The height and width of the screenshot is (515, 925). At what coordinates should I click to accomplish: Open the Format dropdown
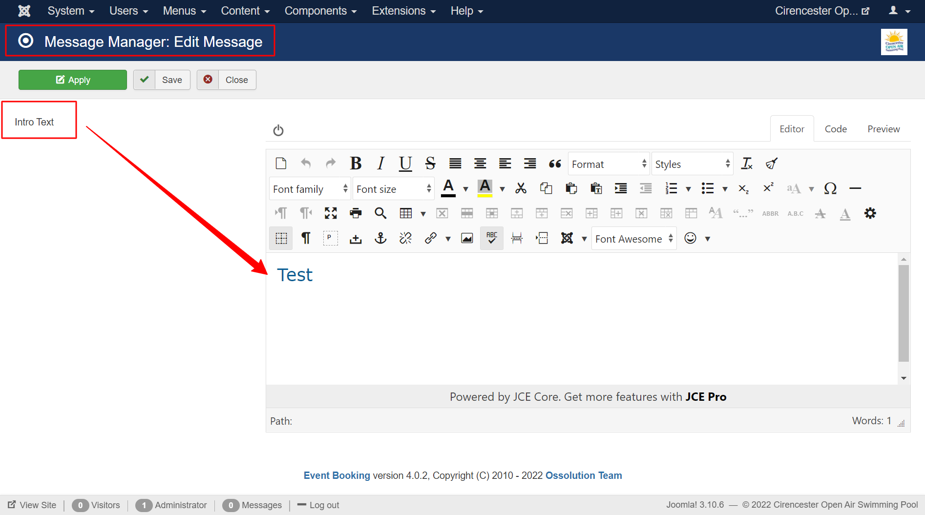tap(609, 164)
